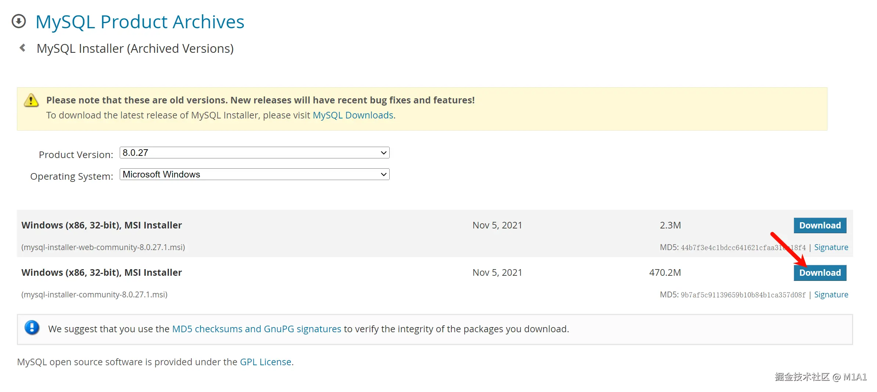Screen dimensions: 877x392
Task: Click the mysql-installer-web-community-8.0.27.1.msi filename
Action: pos(103,248)
